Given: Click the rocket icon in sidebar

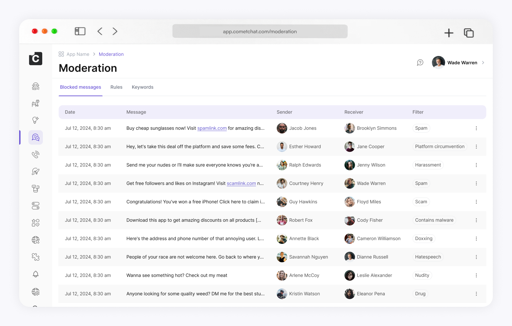Looking at the screenshot, I should tap(36, 172).
